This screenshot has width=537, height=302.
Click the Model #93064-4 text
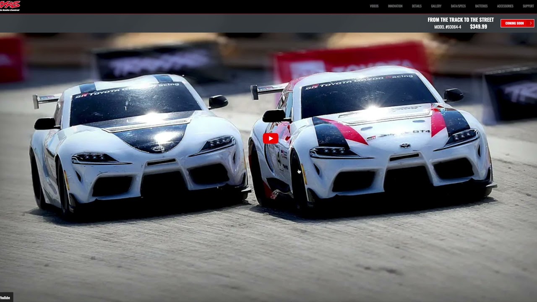pyautogui.click(x=448, y=27)
